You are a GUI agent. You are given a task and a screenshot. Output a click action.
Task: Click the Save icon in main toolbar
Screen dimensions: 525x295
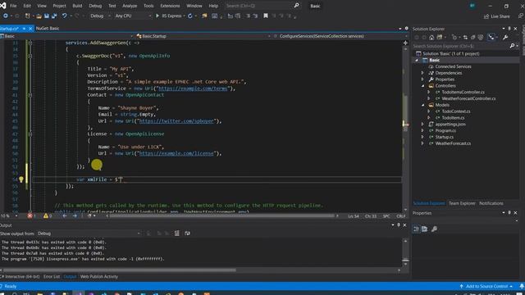pos(47,16)
